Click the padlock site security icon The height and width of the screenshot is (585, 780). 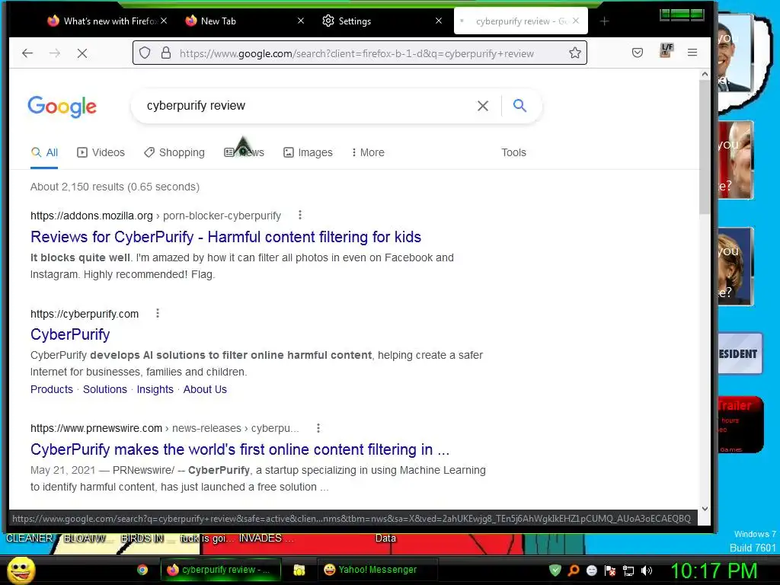click(166, 53)
